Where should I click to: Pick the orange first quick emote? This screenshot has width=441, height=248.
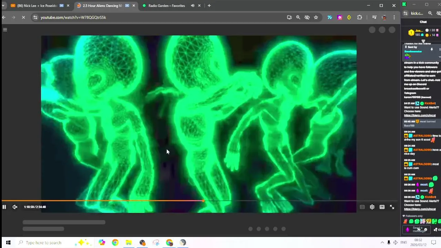406,221
